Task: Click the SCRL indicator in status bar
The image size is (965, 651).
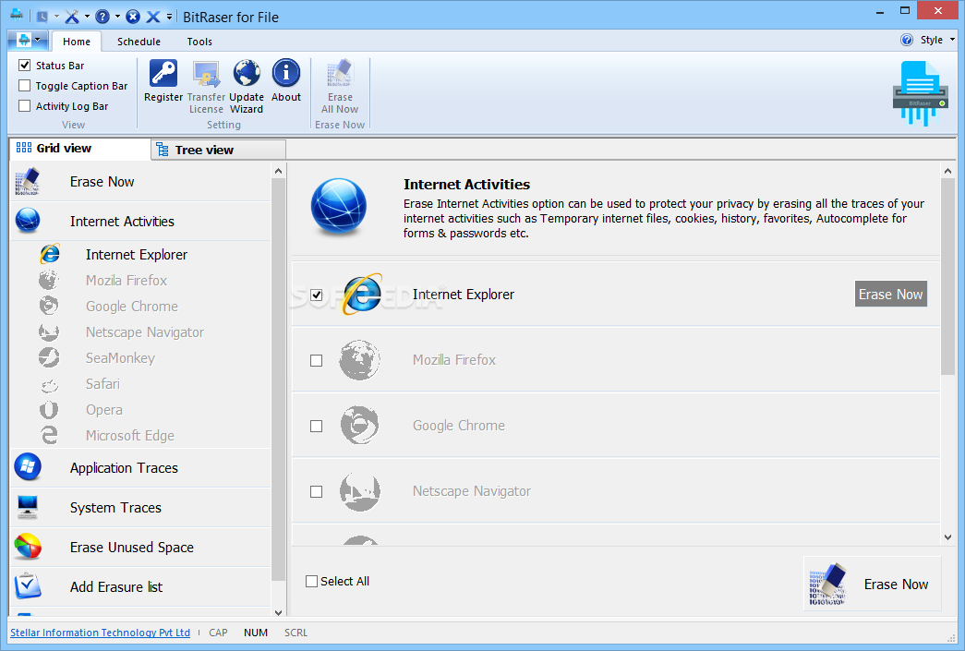Action: coord(296,633)
